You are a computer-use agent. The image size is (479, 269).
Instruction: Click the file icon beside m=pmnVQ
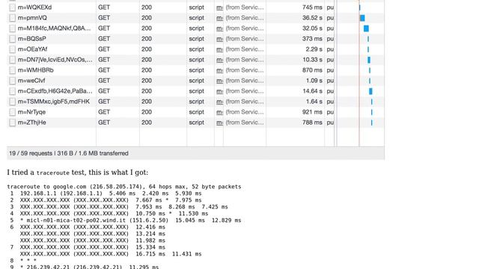click(12, 18)
